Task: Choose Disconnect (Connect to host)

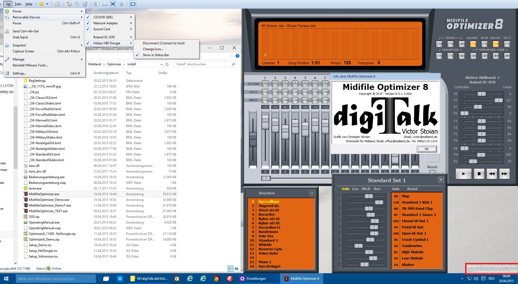Action: point(164,43)
